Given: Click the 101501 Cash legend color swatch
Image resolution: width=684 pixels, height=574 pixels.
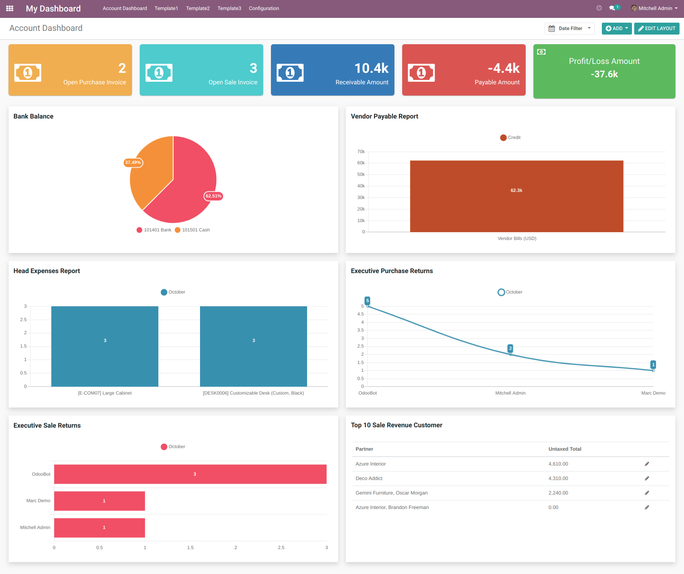Looking at the screenshot, I should pyautogui.click(x=177, y=230).
